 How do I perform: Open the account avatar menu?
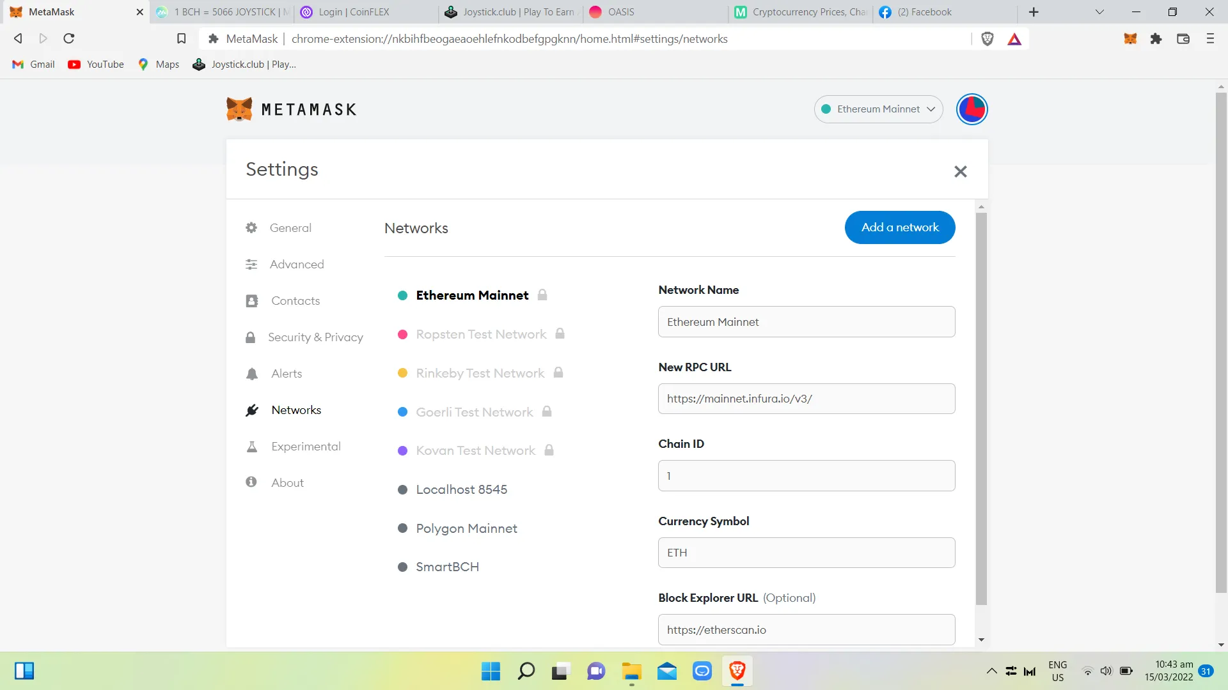pos(972,109)
